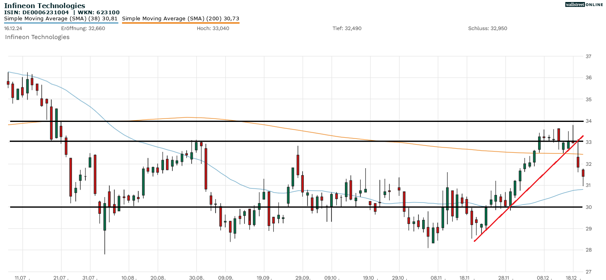Click the Tief 32,490 value

click(347, 28)
